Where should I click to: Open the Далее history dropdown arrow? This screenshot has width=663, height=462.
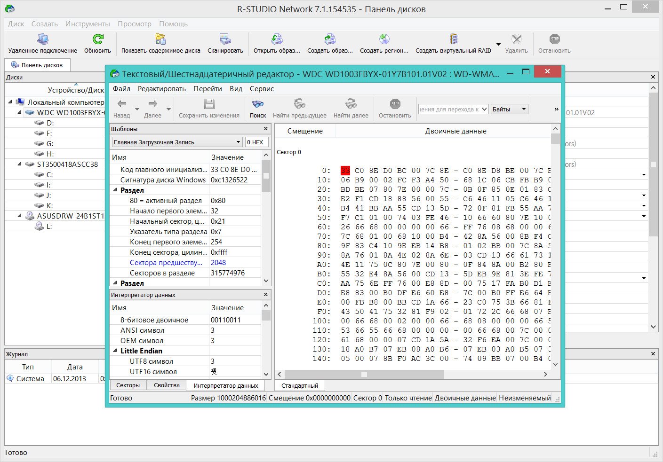[x=168, y=109]
